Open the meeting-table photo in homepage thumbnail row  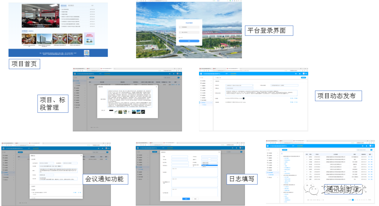[x=29, y=39]
